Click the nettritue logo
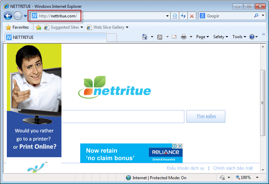269x184 pixels. (114, 87)
